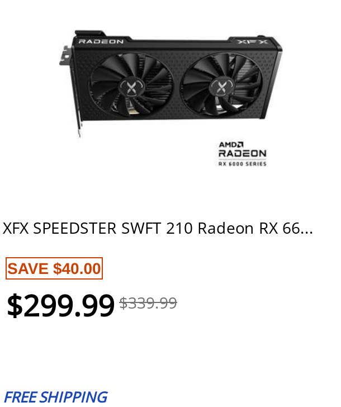
Task: Click the SAVE $40.00 badge
Action: pos(54,268)
